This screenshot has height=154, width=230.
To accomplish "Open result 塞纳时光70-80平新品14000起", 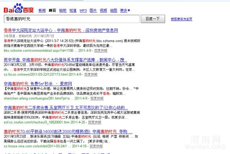I will (68, 131).
